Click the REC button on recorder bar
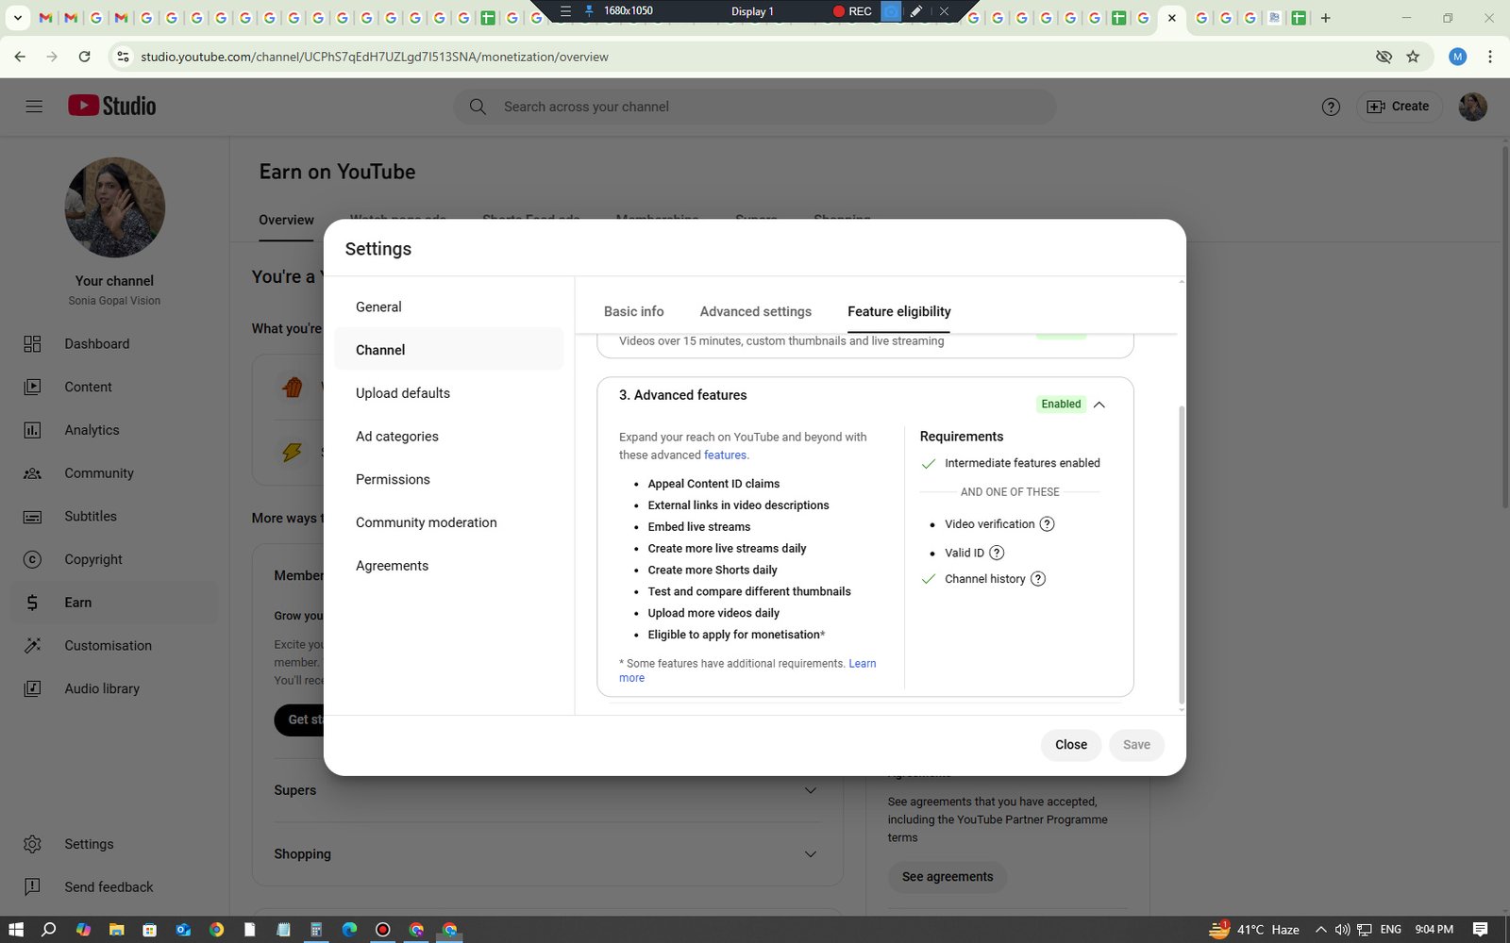 pyautogui.click(x=852, y=11)
